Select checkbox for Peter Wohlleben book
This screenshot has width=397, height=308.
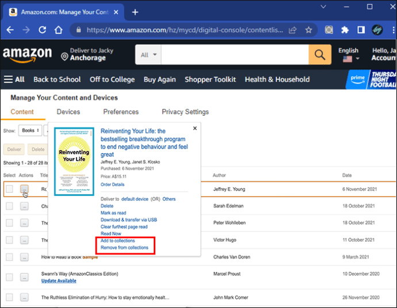9,223
